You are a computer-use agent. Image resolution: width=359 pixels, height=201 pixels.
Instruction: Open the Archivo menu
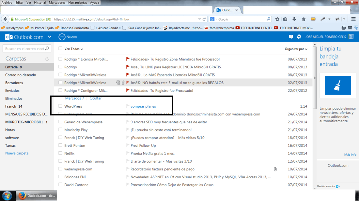(7, 3)
